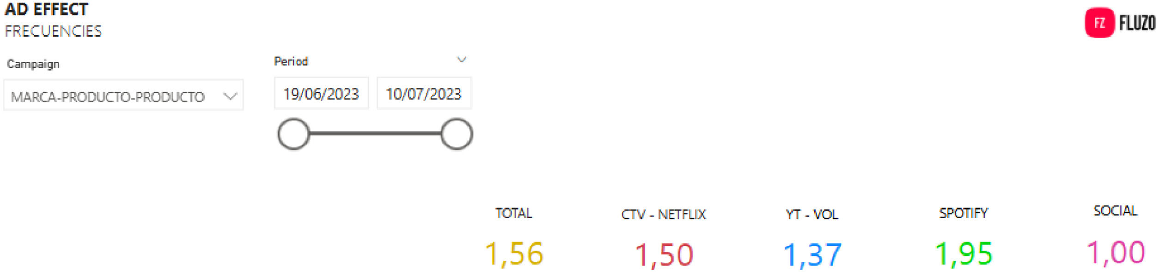The width and height of the screenshot is (1159, 272).
Task: Select the MARCA-PRODUCTO-PRODUCTO campaign box
Action: [x=108, y=96]
